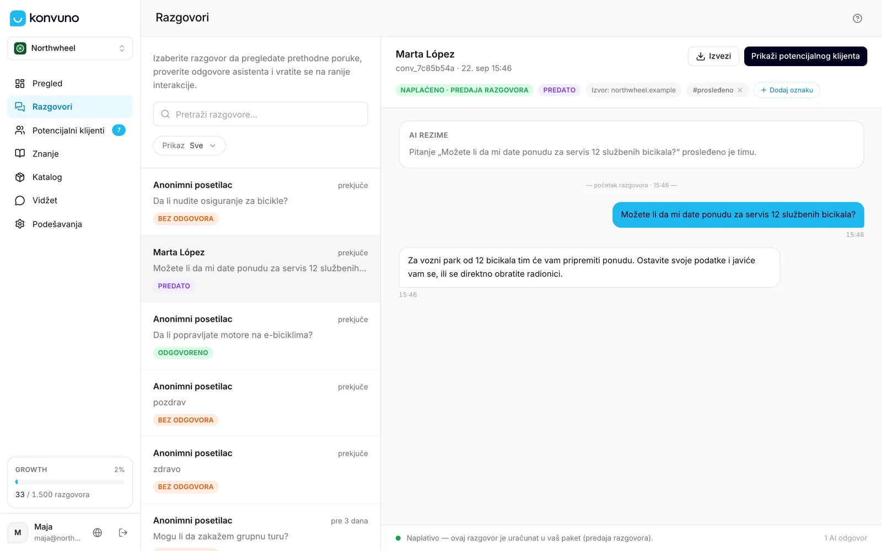
Task: Click the Katalog box icon
Action: 20,177
